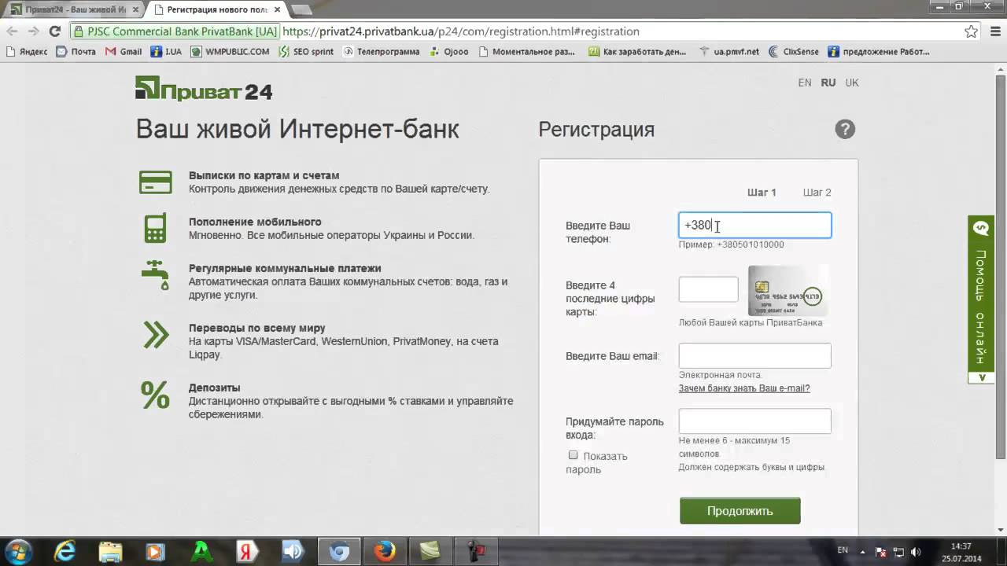1007x566 pixels.
Task: Open 'Зачем банку знать Ваш e-mail?' link
Action: pyautogui.click(x=744, y=388)
